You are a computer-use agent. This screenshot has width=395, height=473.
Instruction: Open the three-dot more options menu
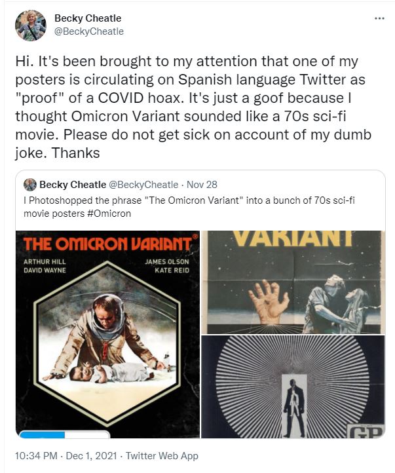[x=379, y=18]
